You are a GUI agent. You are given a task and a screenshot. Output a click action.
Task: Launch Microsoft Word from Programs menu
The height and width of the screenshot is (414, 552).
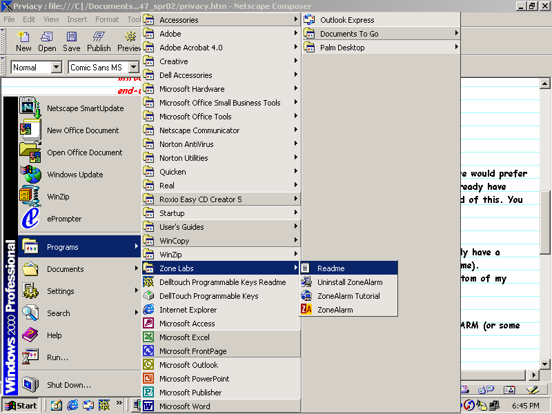[x=221, y=406]
